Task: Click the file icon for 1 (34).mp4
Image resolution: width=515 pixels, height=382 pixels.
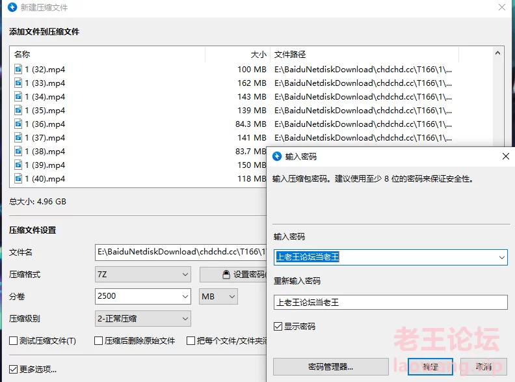Action: point(18,97)
